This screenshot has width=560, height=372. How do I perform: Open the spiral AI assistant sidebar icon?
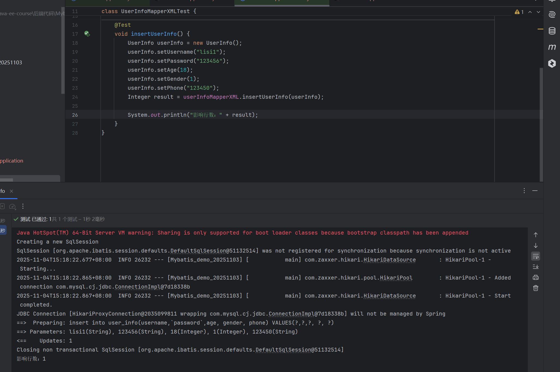552,14
